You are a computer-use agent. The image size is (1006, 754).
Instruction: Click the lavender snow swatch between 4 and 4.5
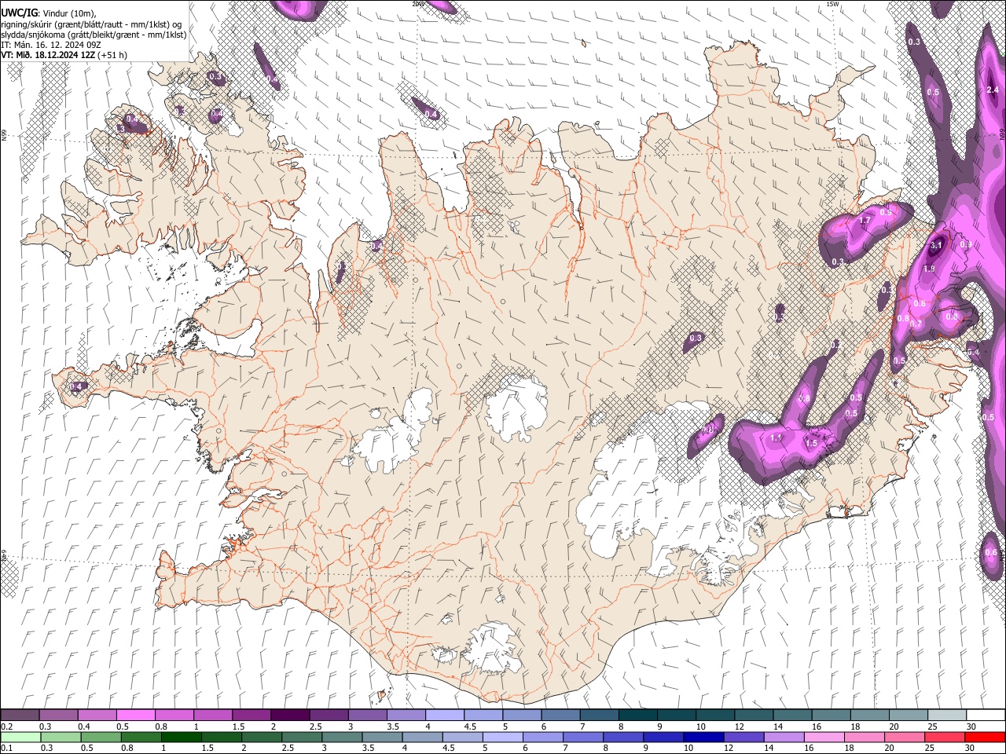point(445,715)
